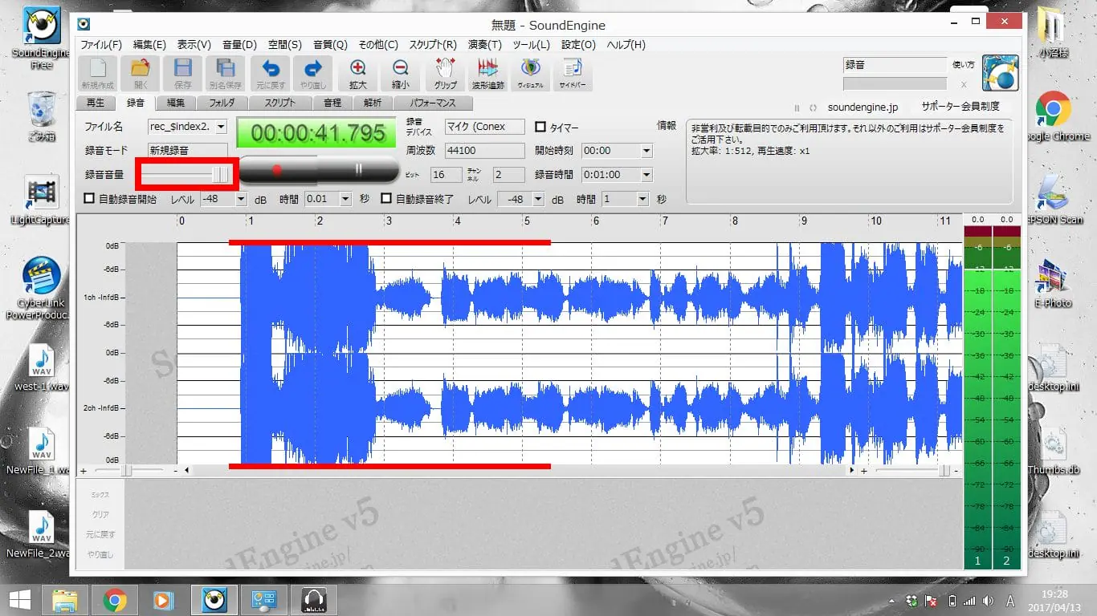Save using the 保存 toolbar icon
The width and height of the screenshot is (1097, 616).
click(x=183, y=73)
